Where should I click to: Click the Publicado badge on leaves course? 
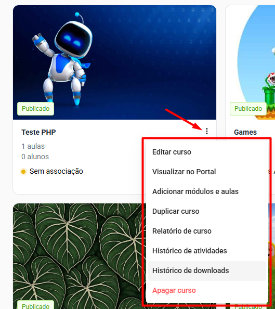(36, 306)
